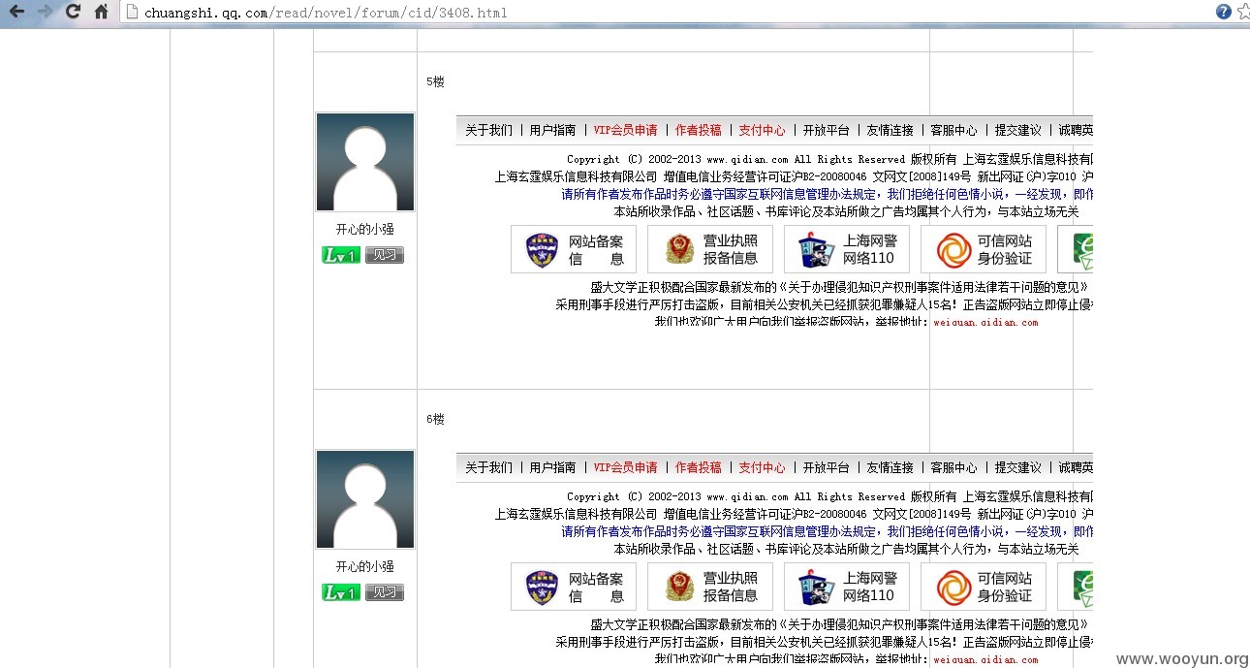The image size is (1250, 668).
Task: Select the 5楼 floor label
Action: click(435, 82)
